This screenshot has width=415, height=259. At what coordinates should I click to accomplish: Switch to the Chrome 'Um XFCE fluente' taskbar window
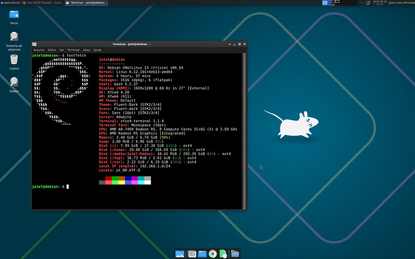[x=43, y=2]
